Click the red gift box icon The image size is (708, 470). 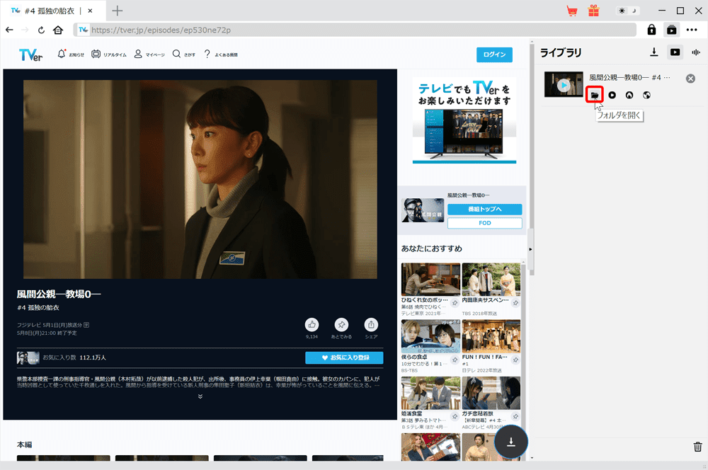593,11
